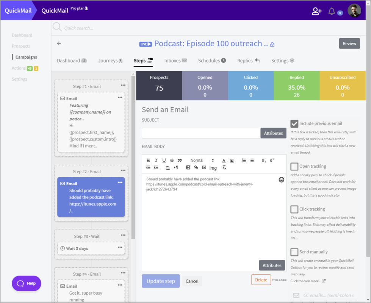
Task: Open Step #1 - Email options menu
Action: click(x=123, y=86)
